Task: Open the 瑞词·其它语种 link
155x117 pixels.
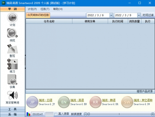Action: pyautogui.click(x=143, y=100)
